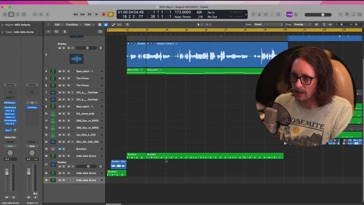The image size is (364, 205).
Task: Open Stereo Out output slot
Action: tap(10, 138)
